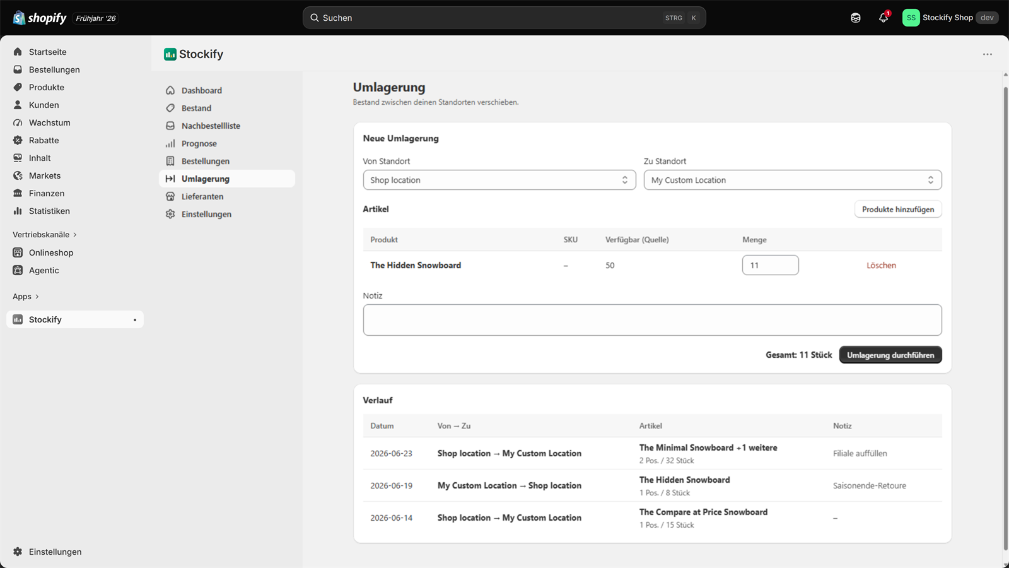
Task: Click the bottom Einstellungen gear icon
Action: [x=18, y=552]
